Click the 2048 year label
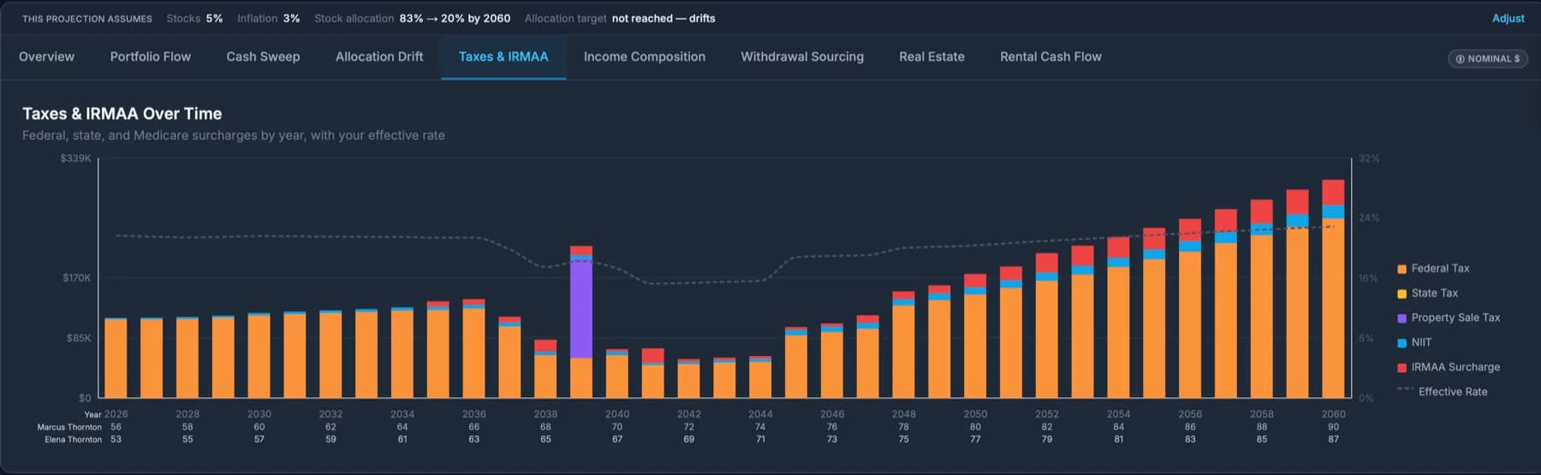 (x=903, y=414)
